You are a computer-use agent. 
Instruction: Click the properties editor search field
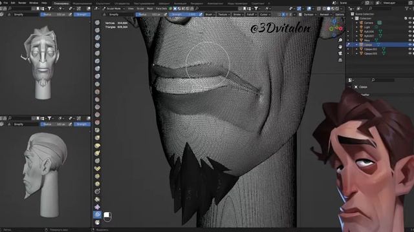382,80
